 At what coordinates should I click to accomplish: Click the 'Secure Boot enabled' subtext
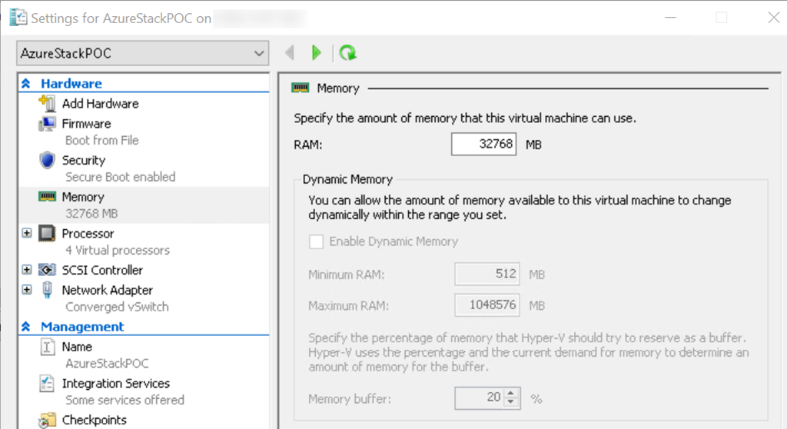pos(121,178)
